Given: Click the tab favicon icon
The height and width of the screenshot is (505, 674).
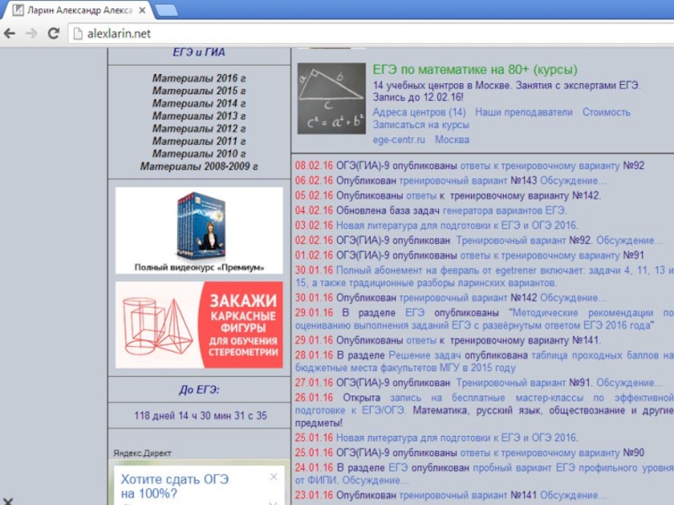Looking at the screenshot, I should (18, 10).
